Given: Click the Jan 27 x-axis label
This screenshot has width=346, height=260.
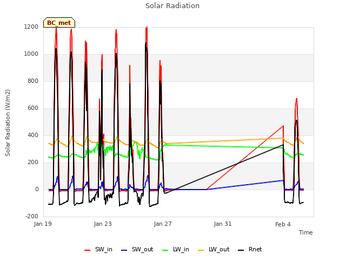Looking at the screenshot, I should click(163, 224).
